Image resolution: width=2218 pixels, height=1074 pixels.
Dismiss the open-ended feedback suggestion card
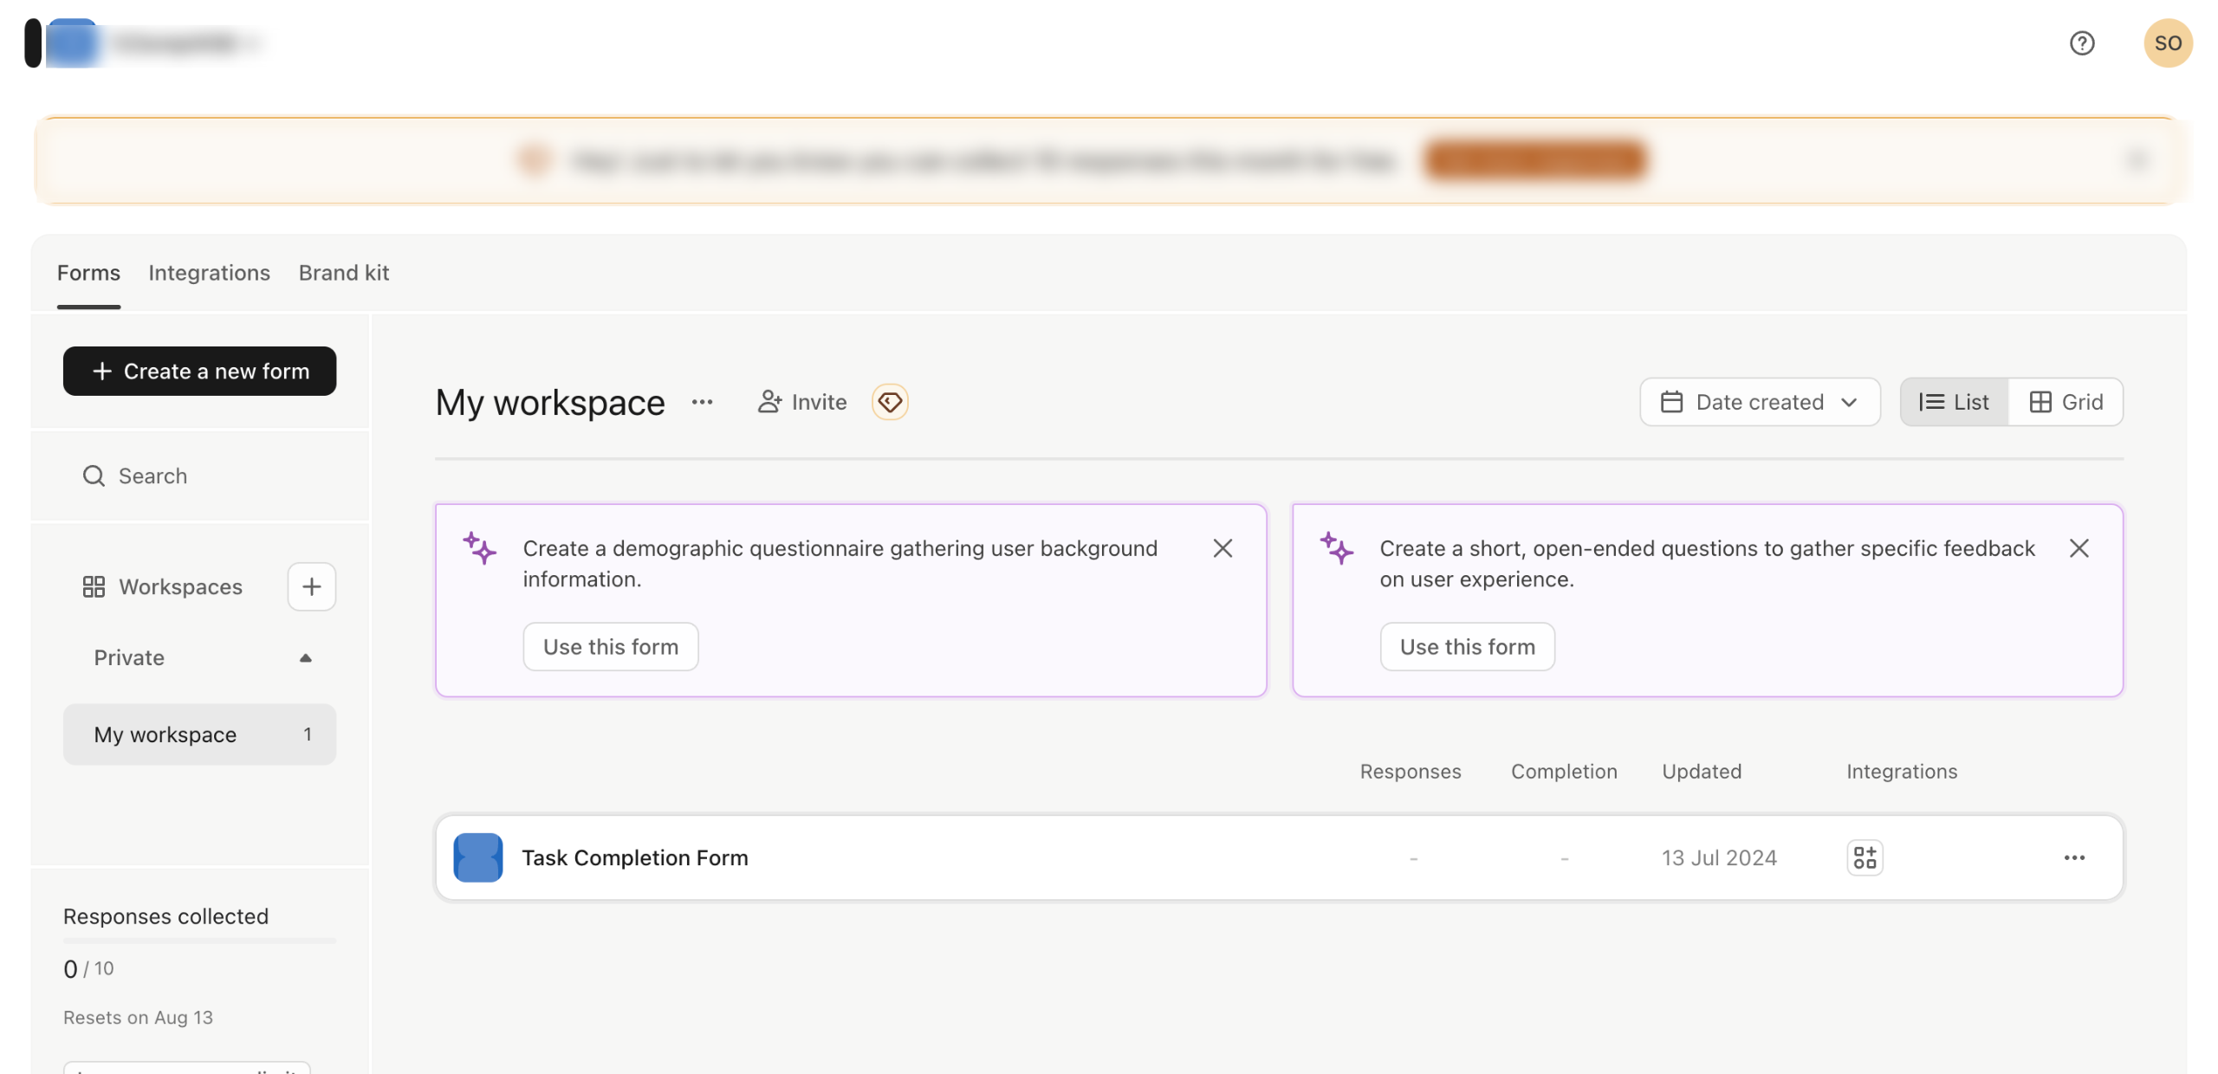pyautogui.click(x=2079, y=548)
